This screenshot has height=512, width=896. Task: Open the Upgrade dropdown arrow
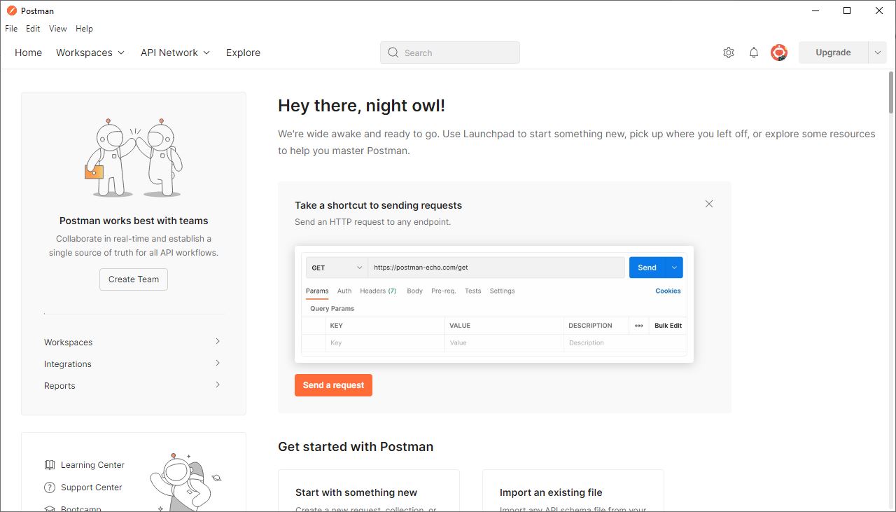tap(878, 53)
